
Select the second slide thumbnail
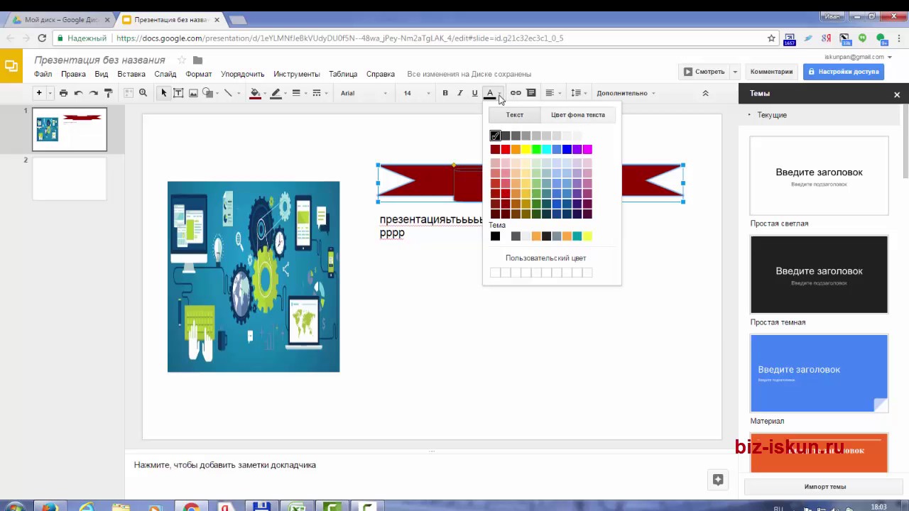pos(70,179)
